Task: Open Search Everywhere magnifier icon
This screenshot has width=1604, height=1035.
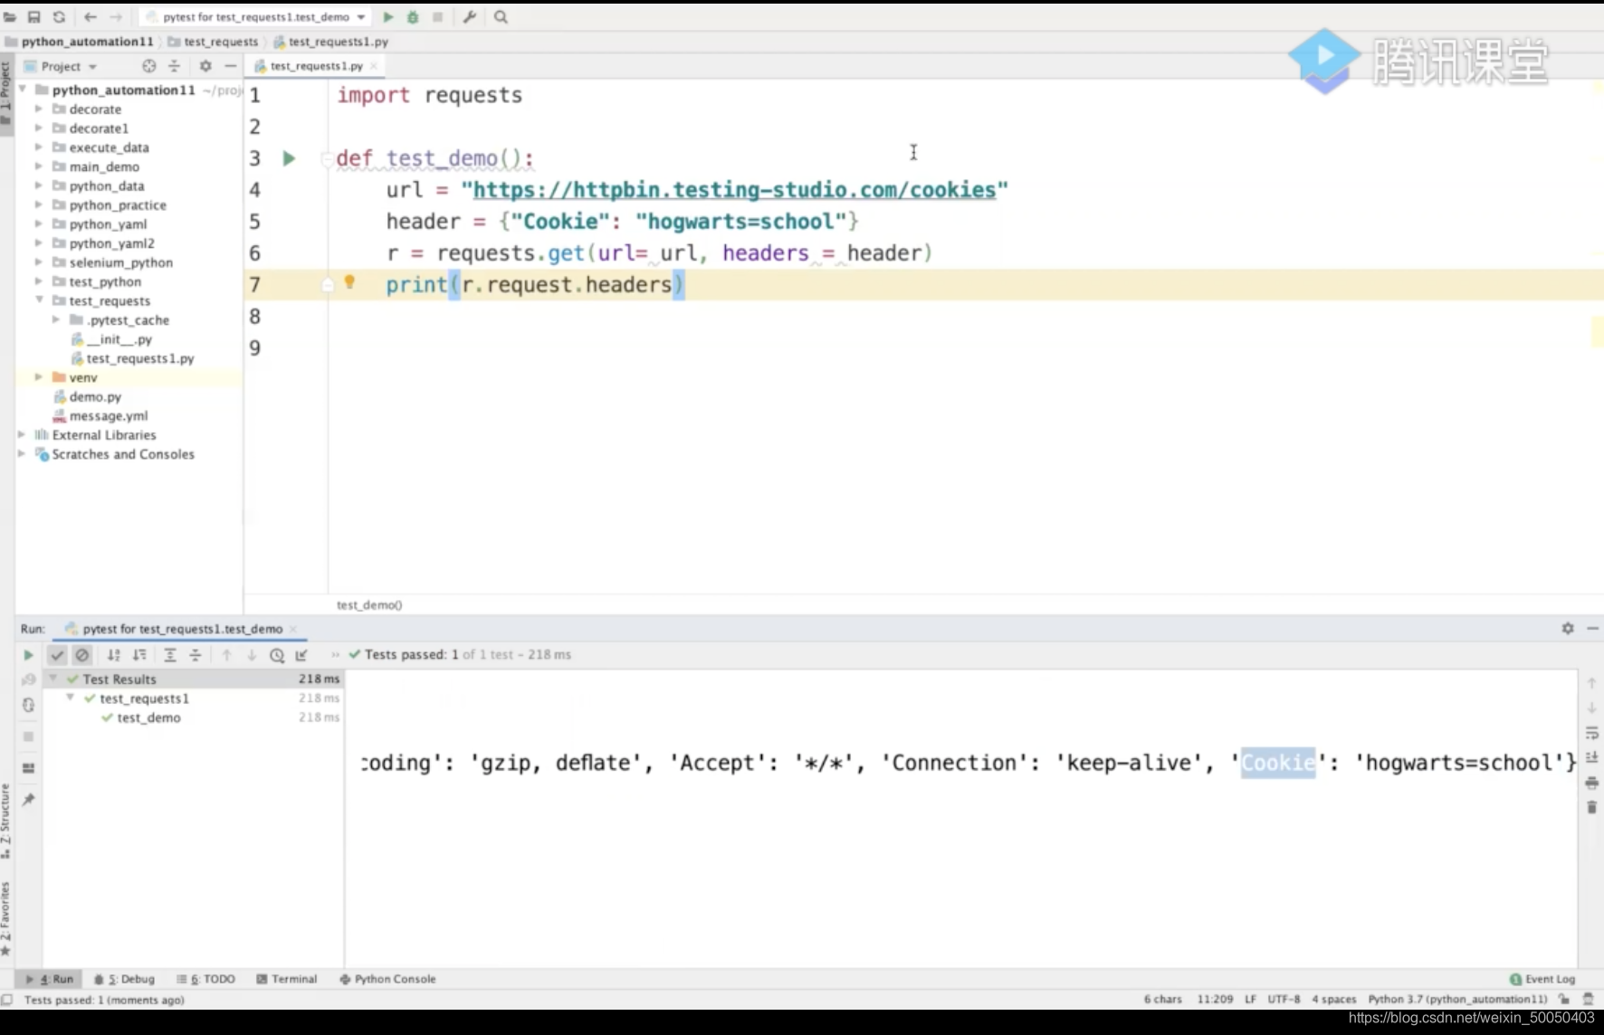Action: click(x=501, y=17)
